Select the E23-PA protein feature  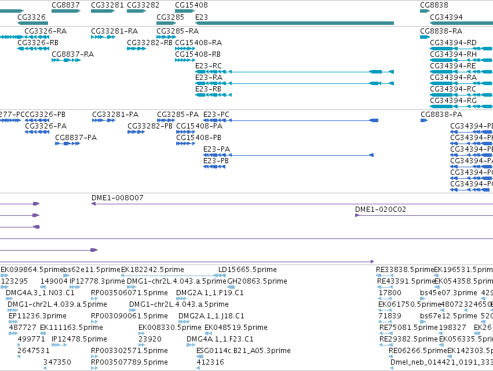pyautogui.click(x=289, y=155)
